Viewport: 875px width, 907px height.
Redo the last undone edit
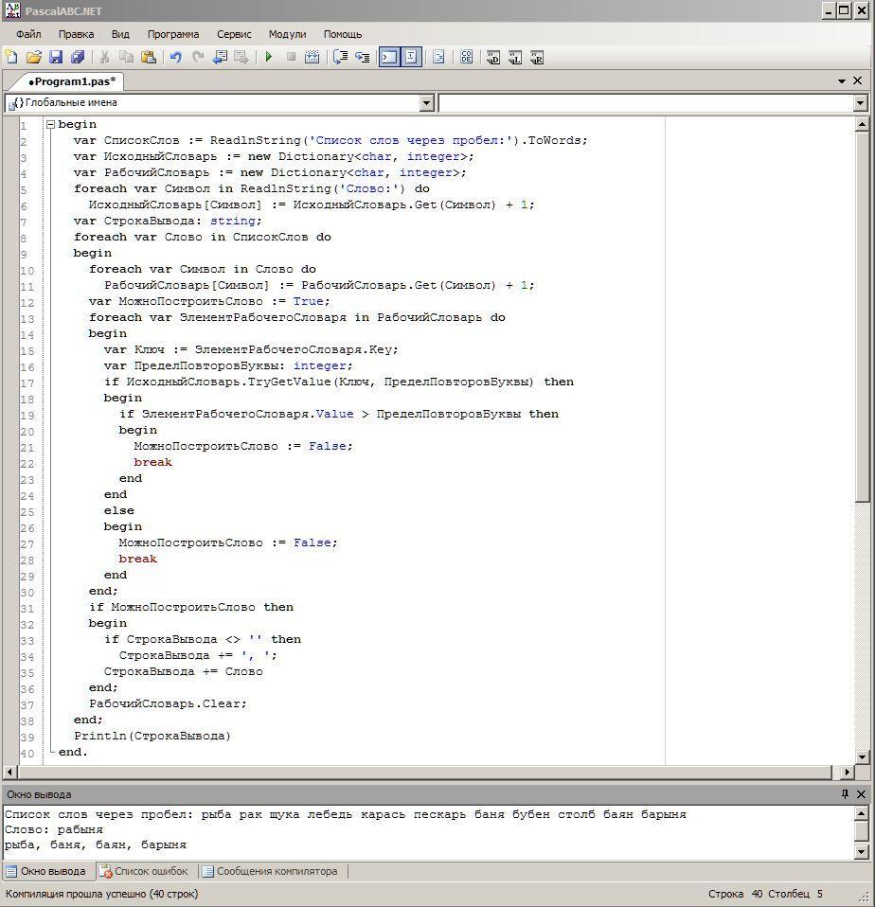[198, 57]
